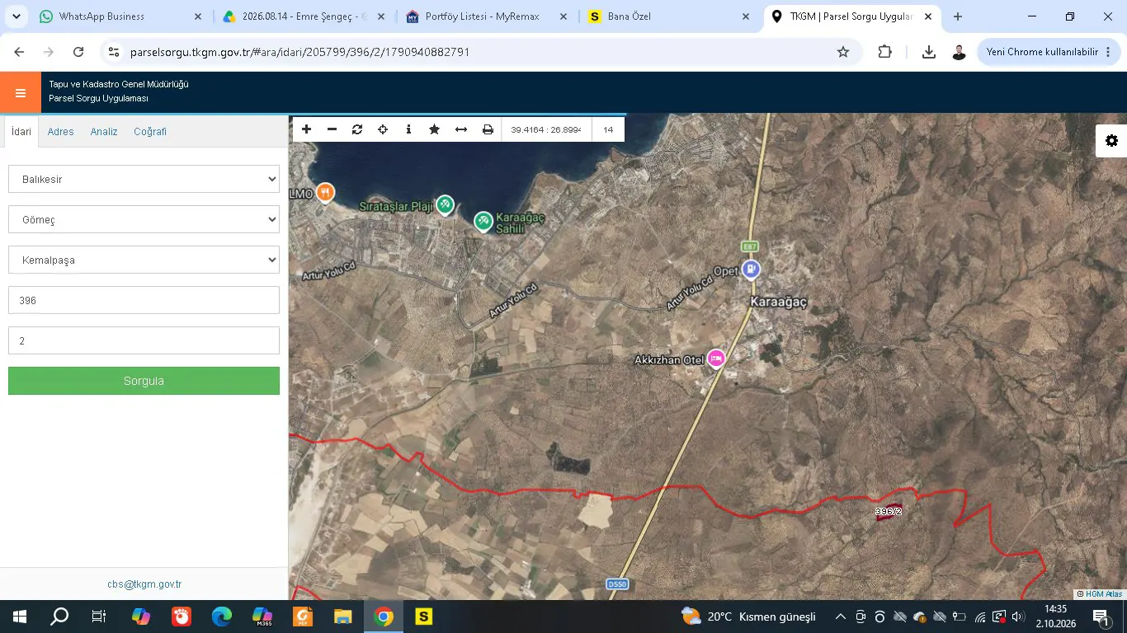Open Chrome downloads icon

click(928, 52)
